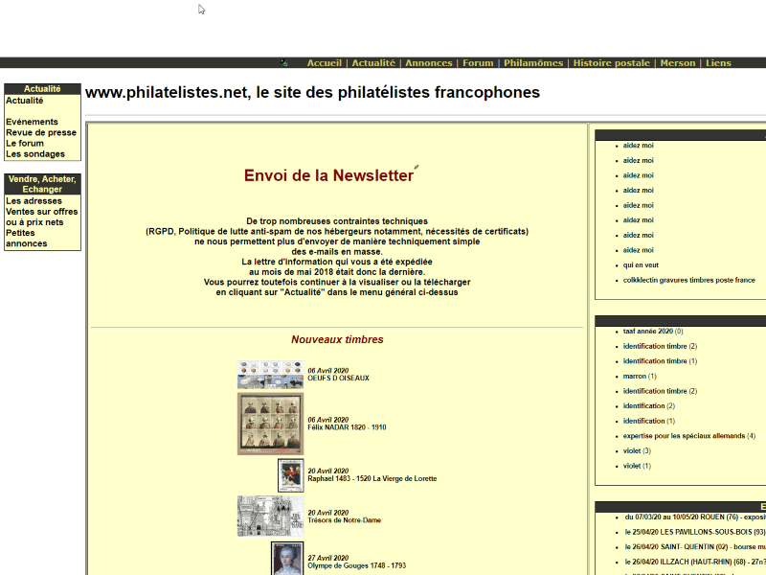Image resolution: width=766 pixels, height=575 pixels.
Task: Click the OEUFS D OISEAUX stamp title
Action: pyautogui.click(x=339, y=378)
